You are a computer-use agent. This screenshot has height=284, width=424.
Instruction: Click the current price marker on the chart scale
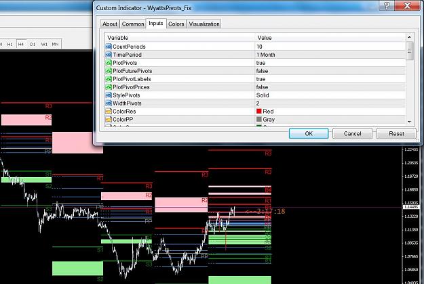[411, 207]
